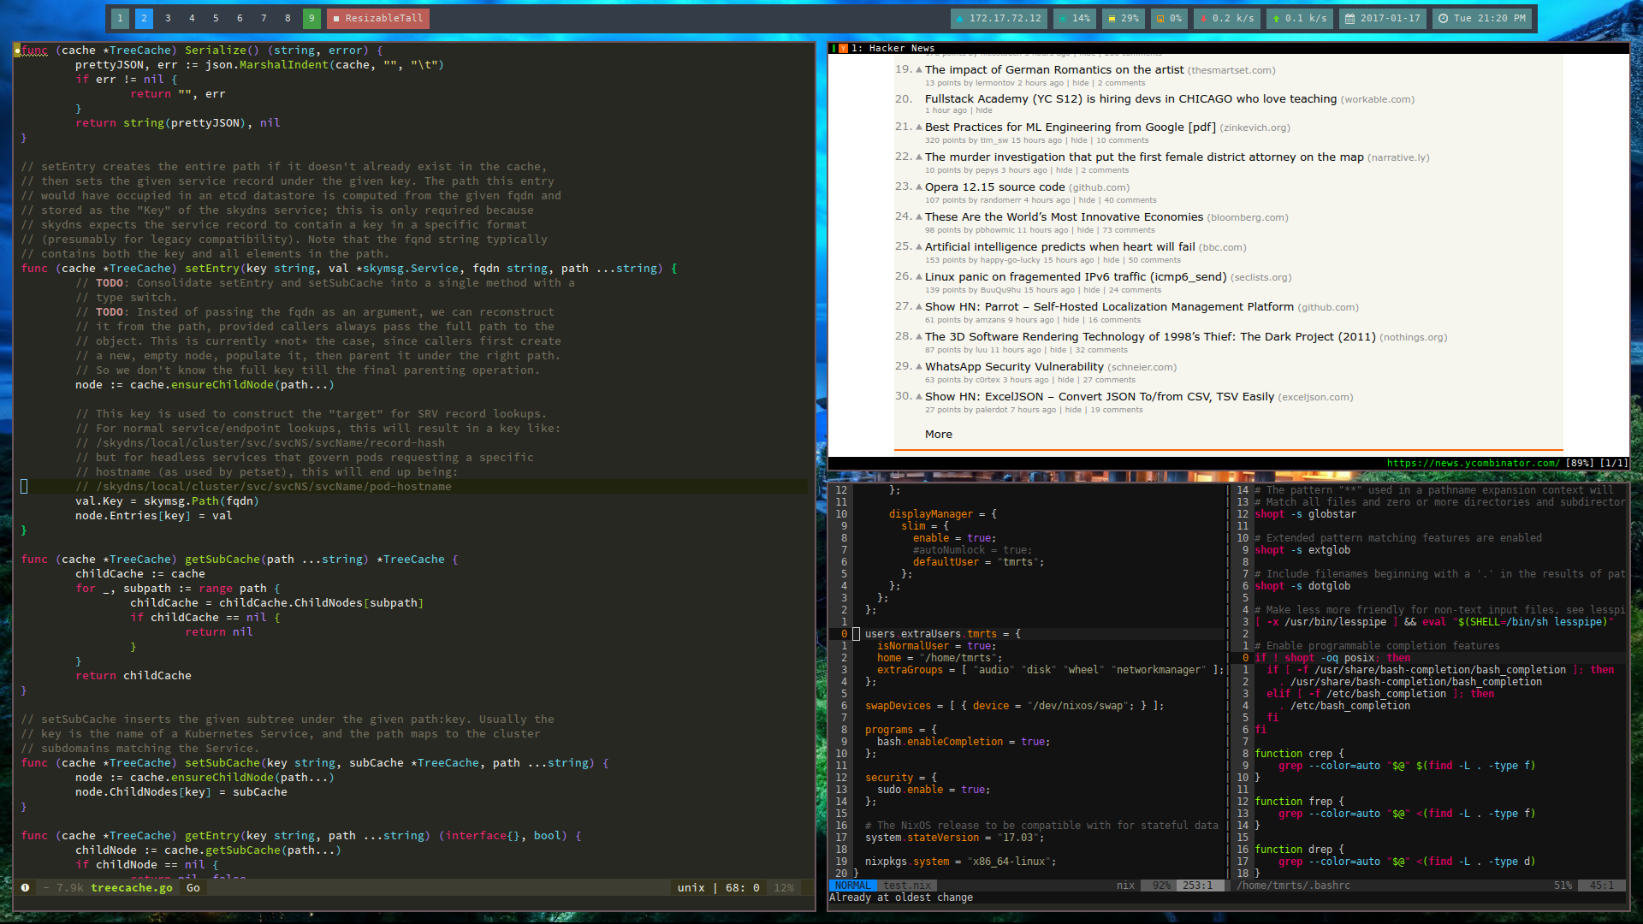Click the ResizableTall layout indicator

[x=377, y=18]
